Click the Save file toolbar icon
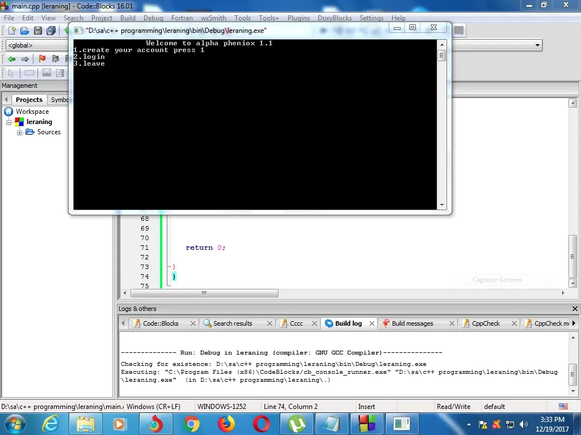Image resolution: width=581 pixels, height=435 pixels. tap(38, 31)
